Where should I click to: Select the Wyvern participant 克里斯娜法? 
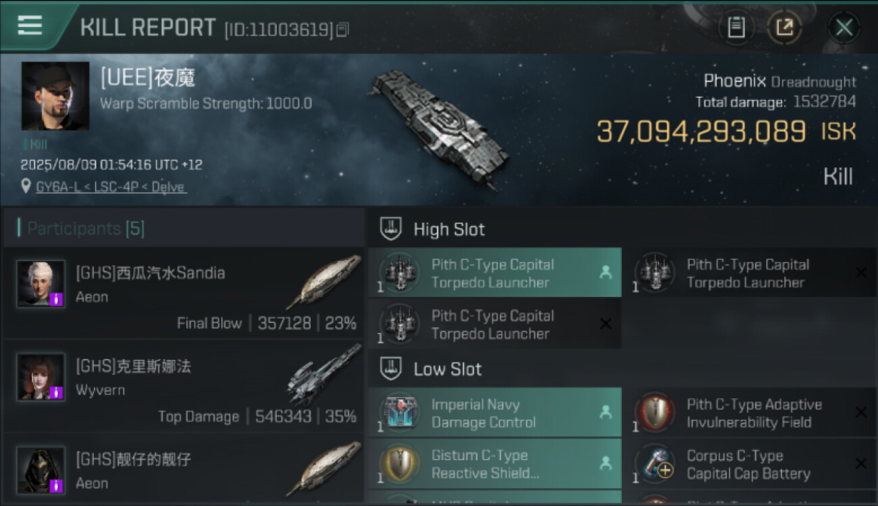pos(184,386)
